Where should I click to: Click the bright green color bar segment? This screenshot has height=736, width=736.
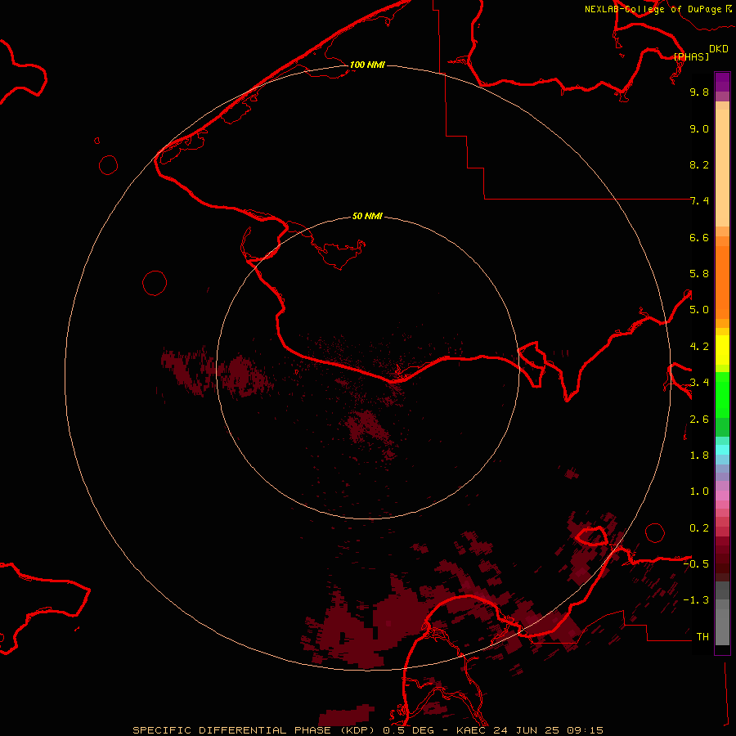[x=722, y=394]
